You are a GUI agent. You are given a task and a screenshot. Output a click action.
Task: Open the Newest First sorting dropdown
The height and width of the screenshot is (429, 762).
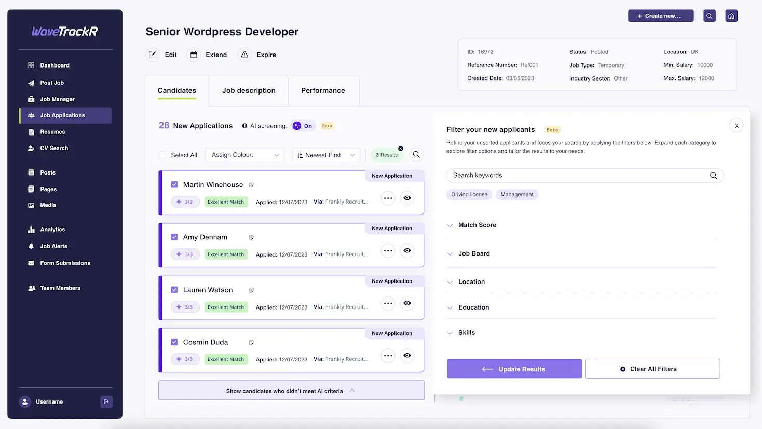(x=326, y=154)
